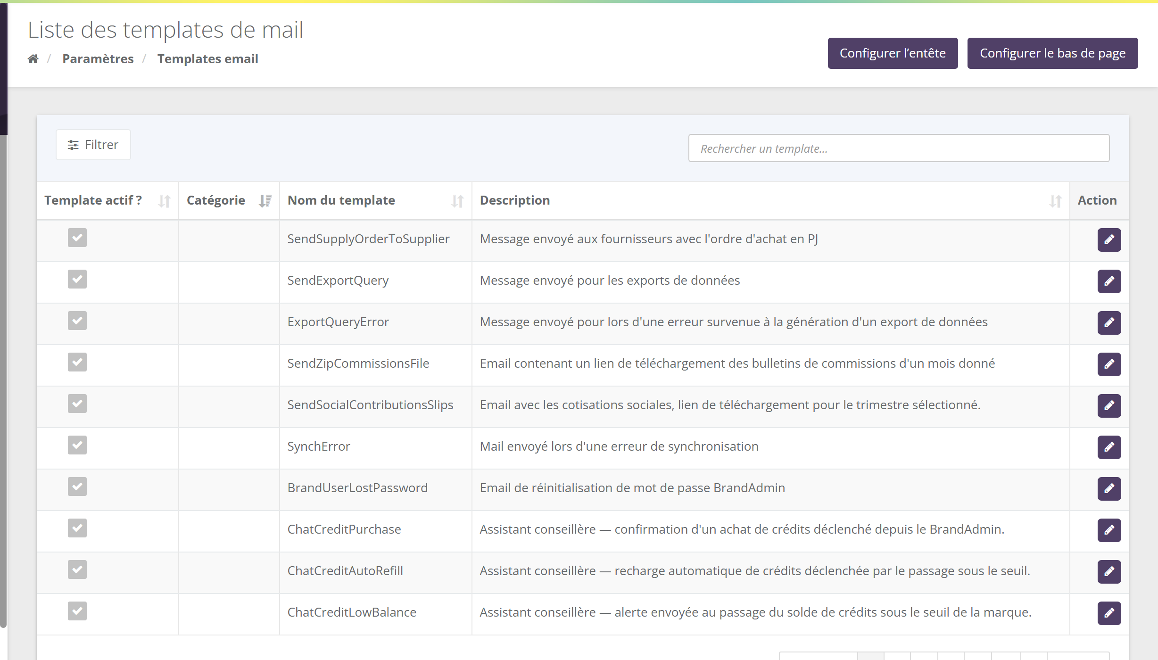Click the 'Liste des templates de mail' heading

click(165, 30)
